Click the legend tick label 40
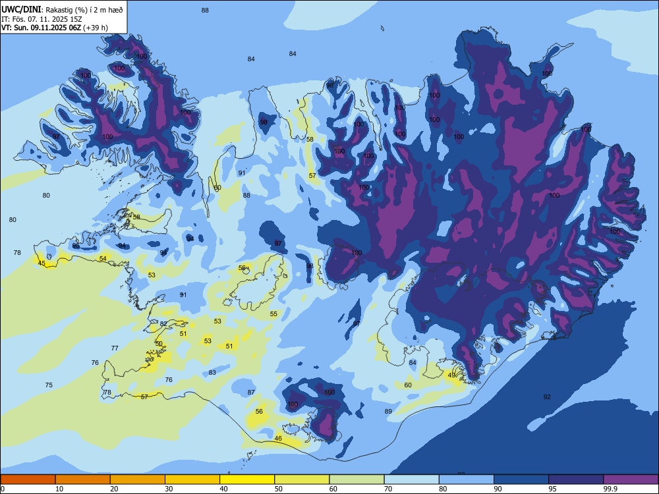 coord(223,489)
